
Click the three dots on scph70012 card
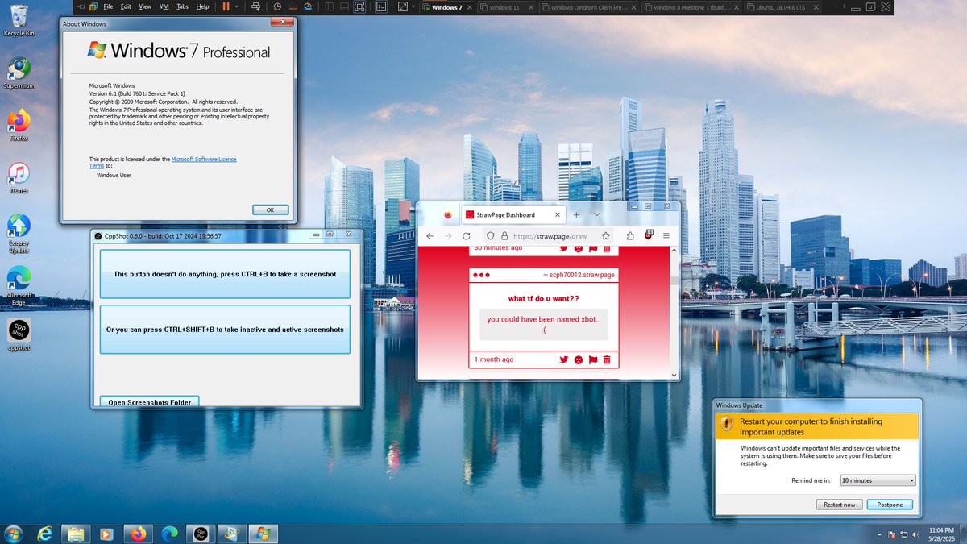pyautogui.click(x=482, y=275)
